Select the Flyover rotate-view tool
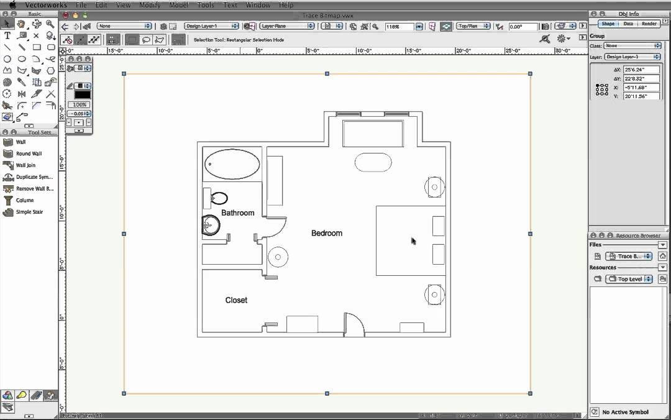Screen dimensions: 671x420 click(37, 24)
